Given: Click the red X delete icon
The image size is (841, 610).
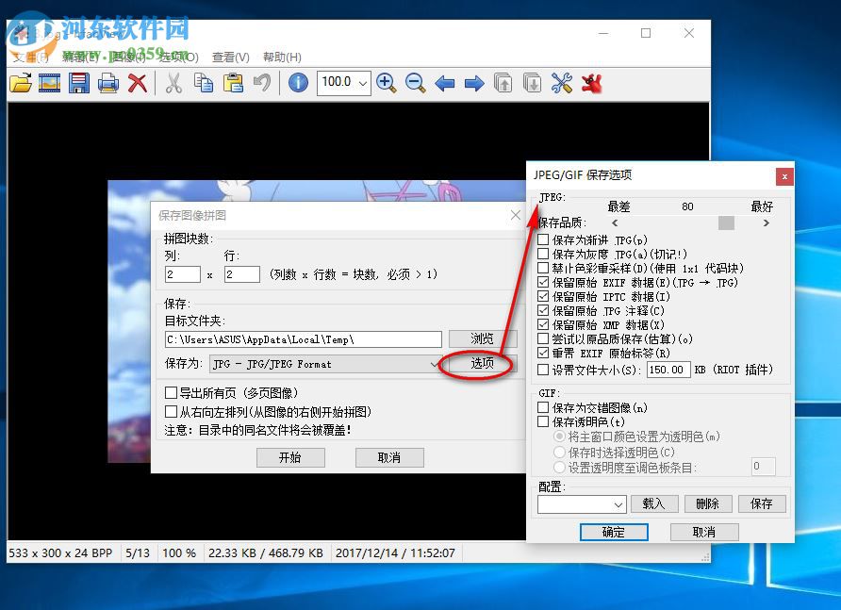Looking at the screenshot, I should coord(137,83).
